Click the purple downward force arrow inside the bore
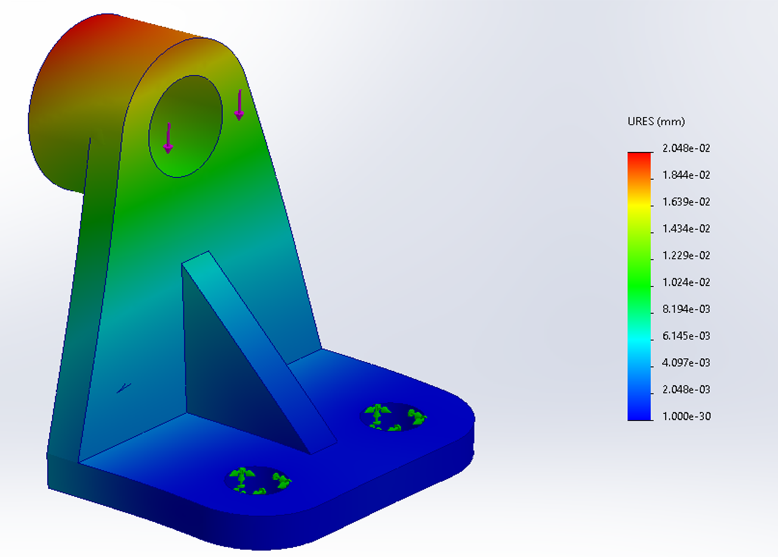Screen dimensions: 778x557 point(168,136)
